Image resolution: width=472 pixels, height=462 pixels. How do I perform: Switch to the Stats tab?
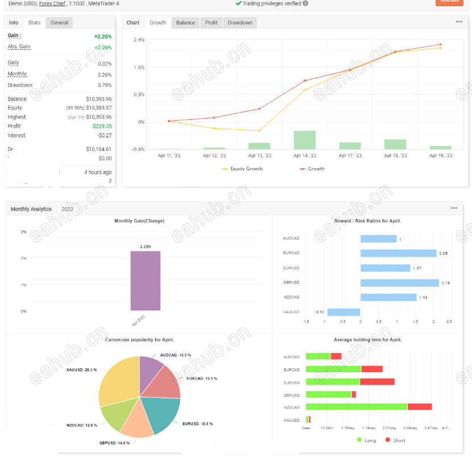coord(34,23)
